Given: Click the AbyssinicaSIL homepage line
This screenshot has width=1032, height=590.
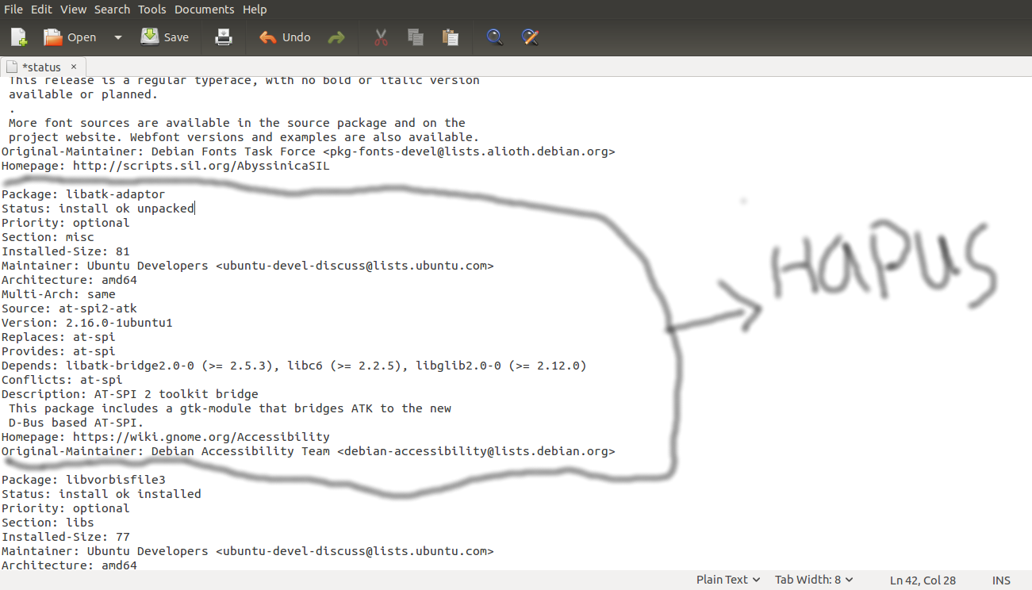Looking at the screenshot, I should coord(166,166).
